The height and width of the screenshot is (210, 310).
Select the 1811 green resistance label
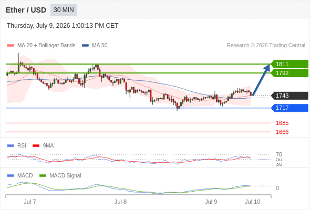pos(290,64)
